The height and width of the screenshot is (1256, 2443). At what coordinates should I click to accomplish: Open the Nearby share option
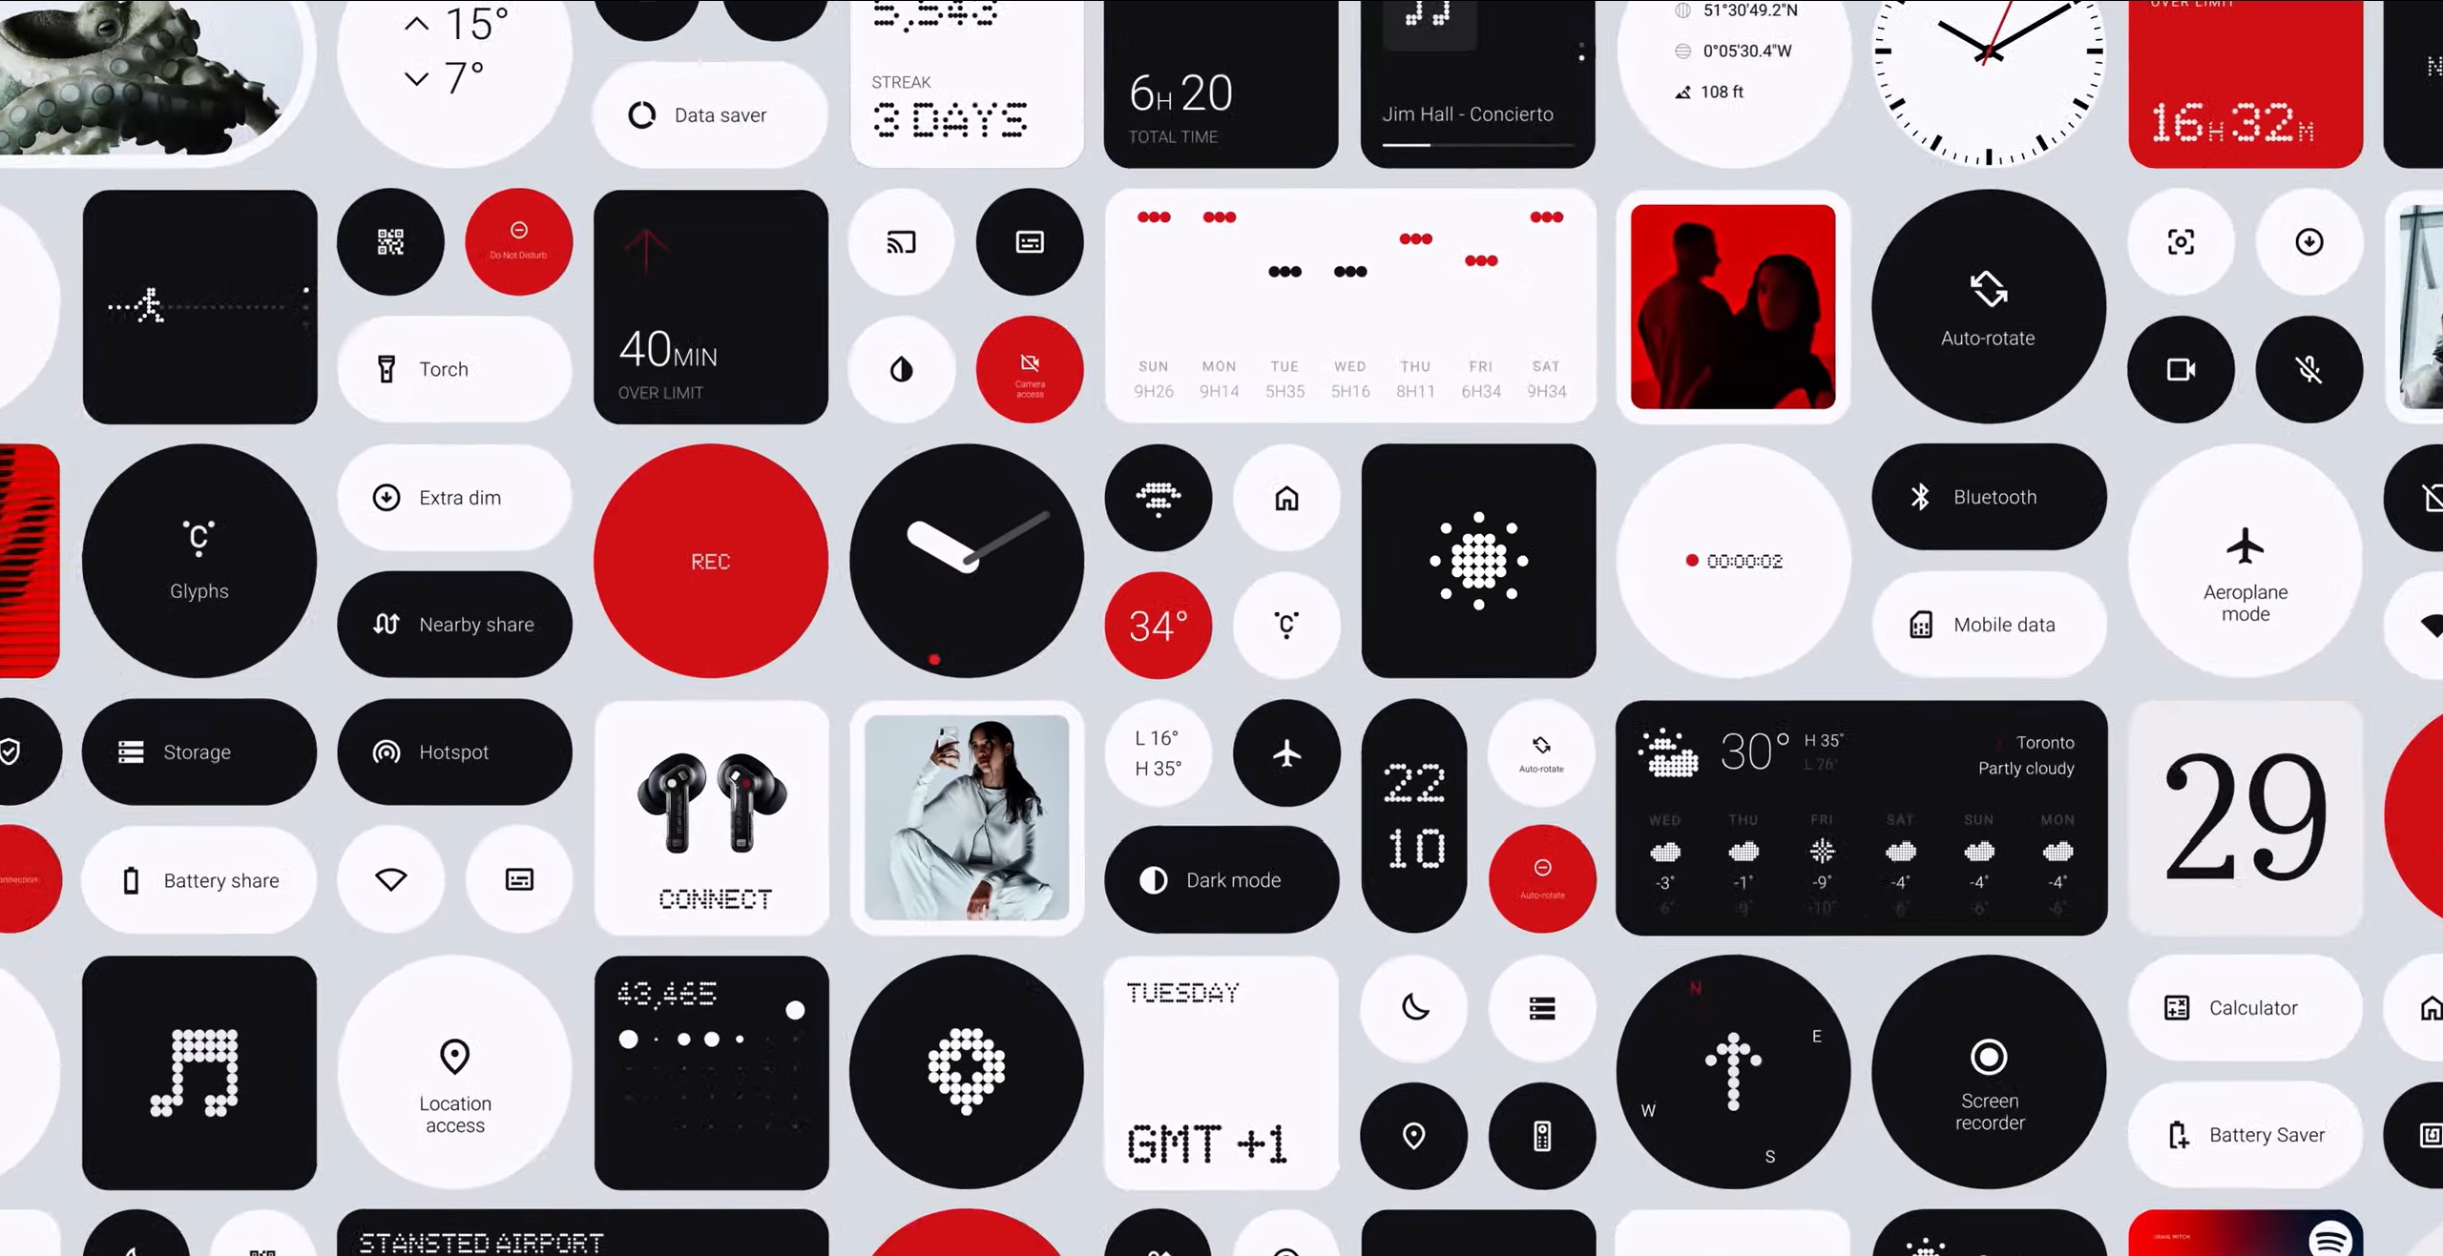(x=455, y=625)
